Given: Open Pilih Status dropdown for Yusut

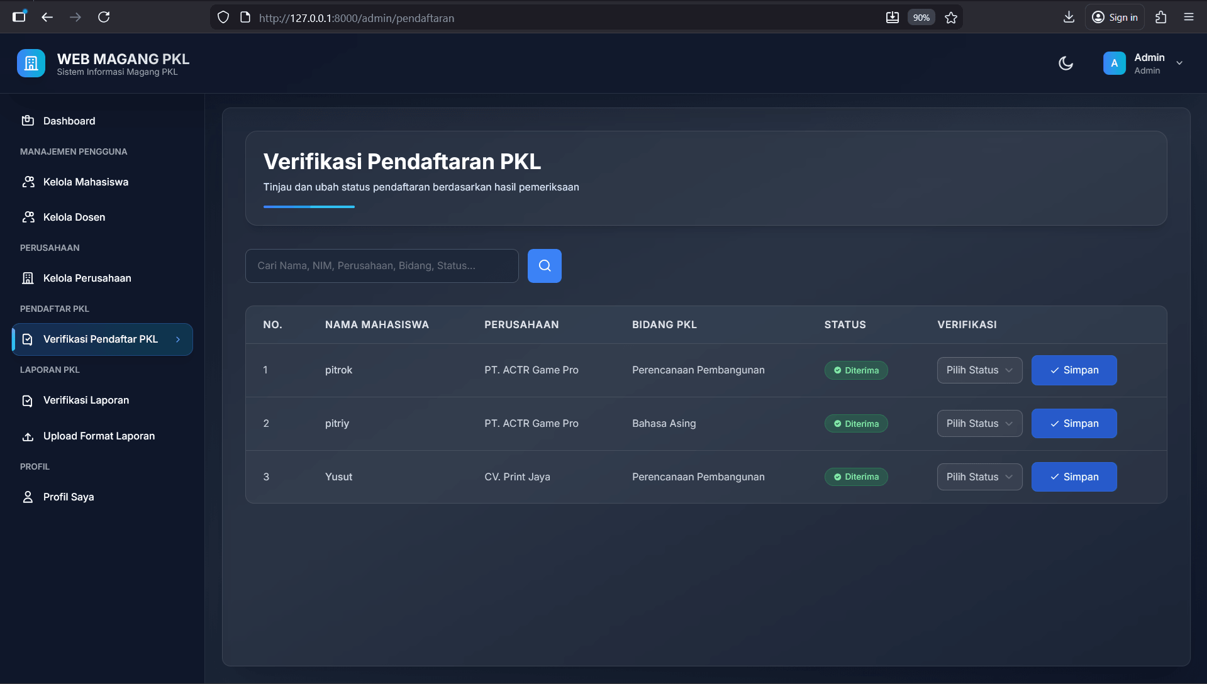Looking at the screenshot, I should point(979,477).
